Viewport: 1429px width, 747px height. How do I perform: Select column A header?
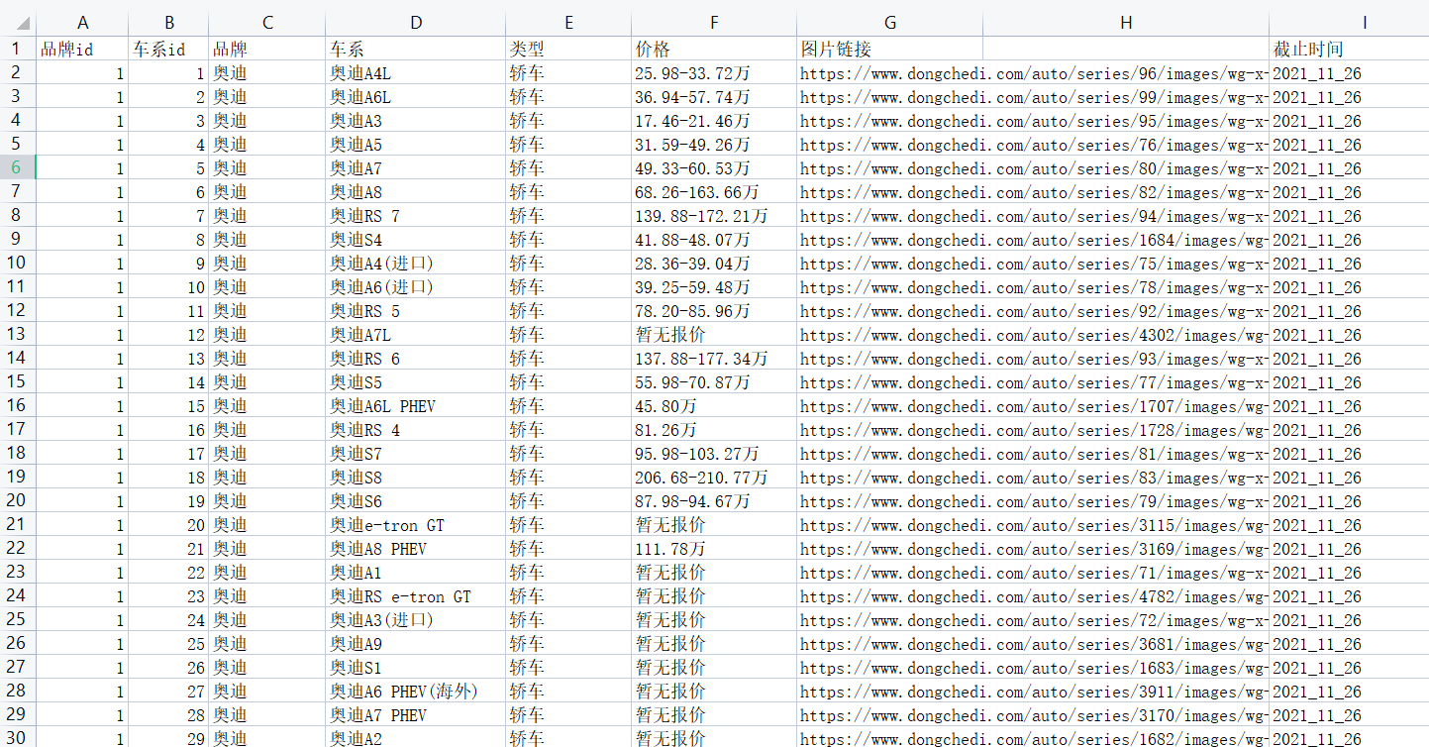pyautogui.click(x=83, y=24)
